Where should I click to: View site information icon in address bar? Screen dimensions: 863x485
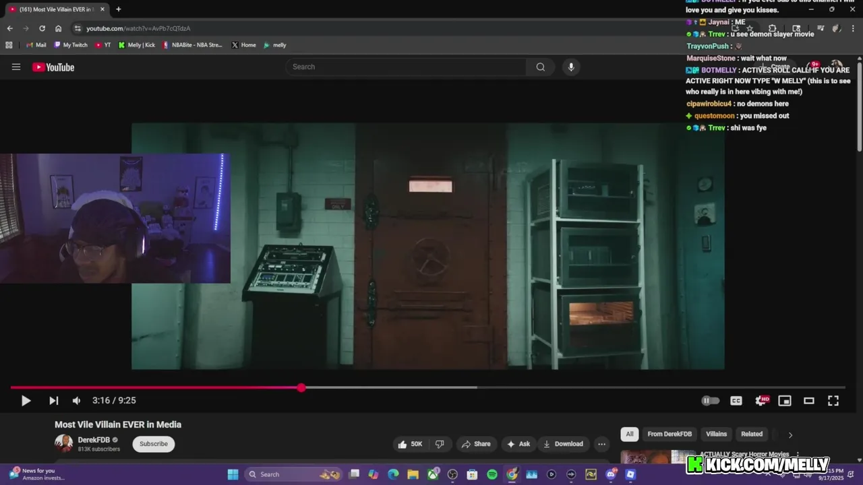pyautogui.click(x=77, y=28)
